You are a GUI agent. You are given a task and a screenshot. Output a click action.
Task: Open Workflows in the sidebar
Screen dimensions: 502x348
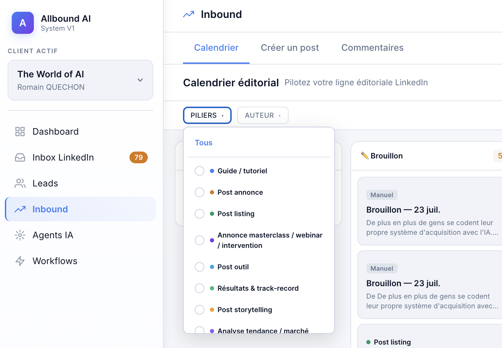click(80, 261)
